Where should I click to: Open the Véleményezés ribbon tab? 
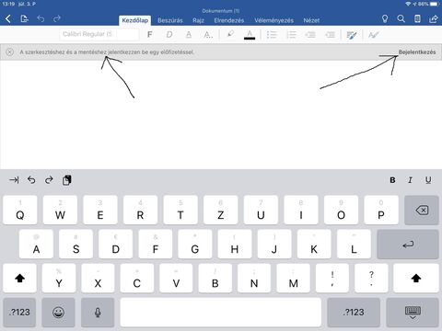pyautogui.click(x=273, y=20)
